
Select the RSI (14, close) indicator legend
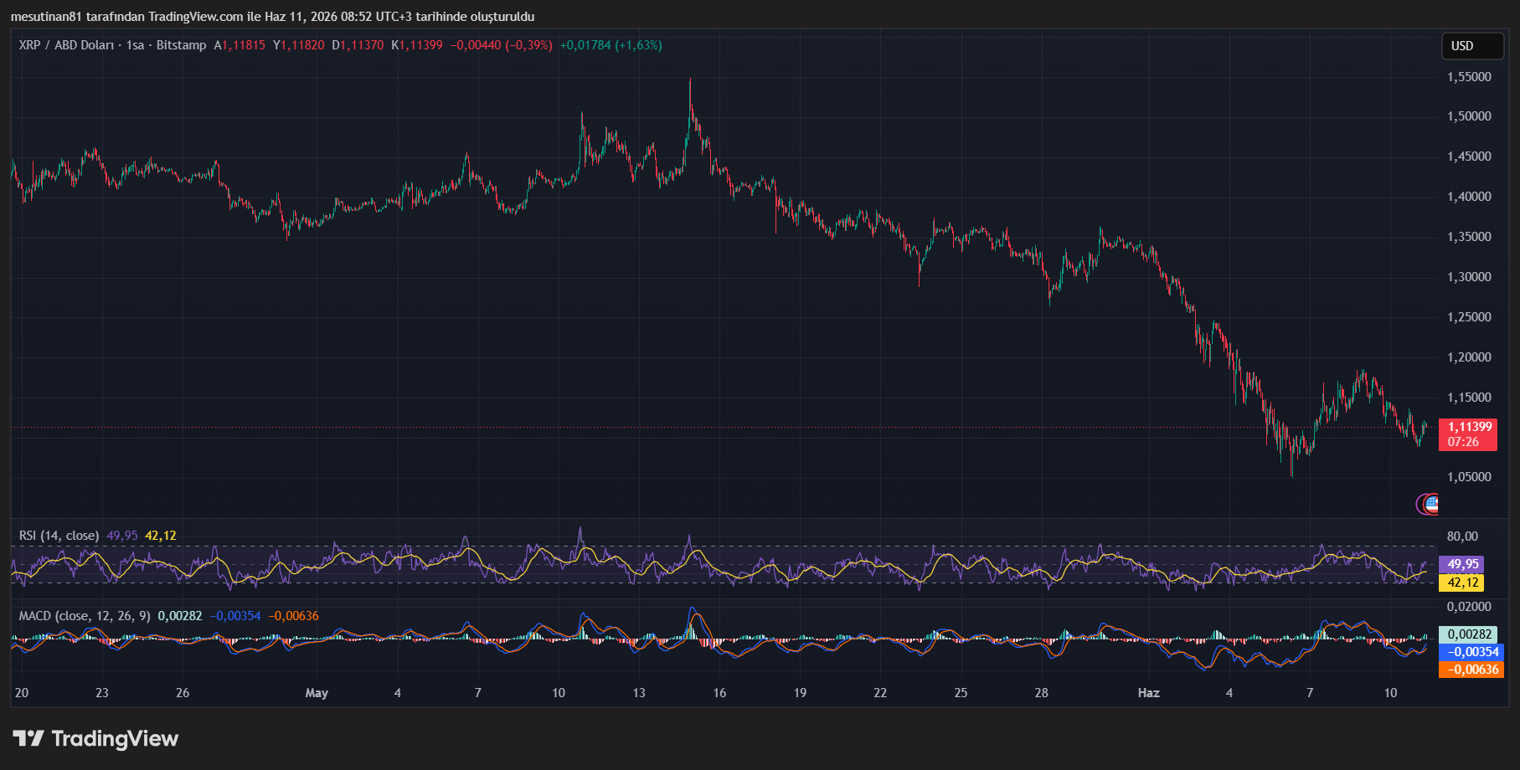point(59,536)
